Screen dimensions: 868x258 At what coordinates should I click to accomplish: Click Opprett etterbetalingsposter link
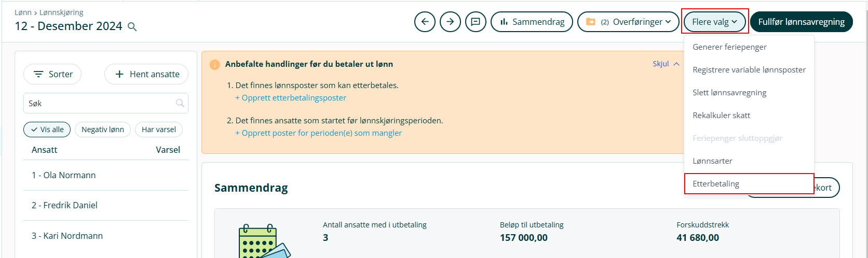[291, 98]
